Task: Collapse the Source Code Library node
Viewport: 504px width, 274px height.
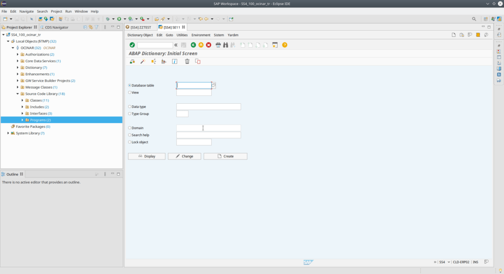Action: click(18, 94)
